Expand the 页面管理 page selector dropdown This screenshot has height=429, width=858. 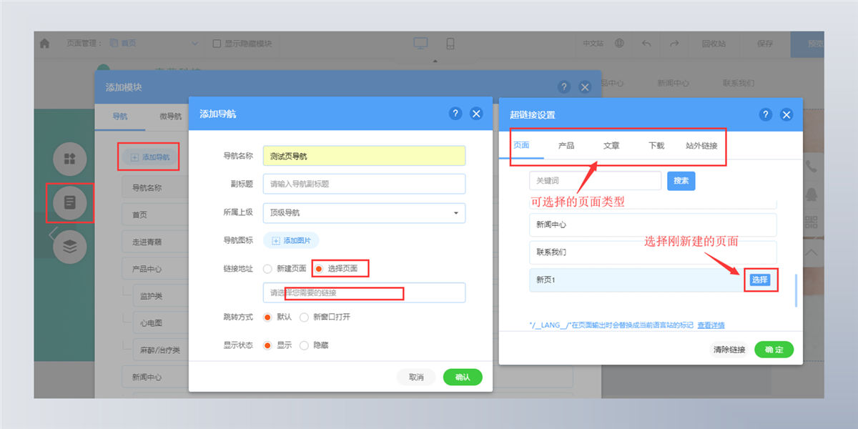(194, 44)
